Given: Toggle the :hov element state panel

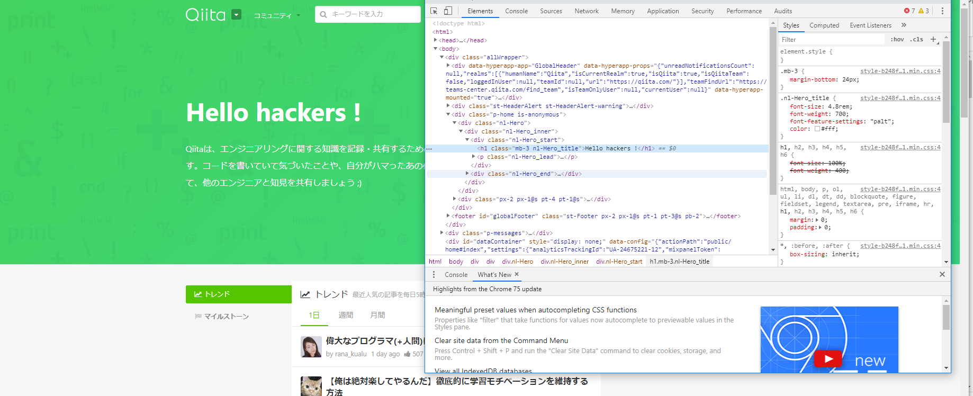Looking at the screenshot, I should tap(897, 39).
